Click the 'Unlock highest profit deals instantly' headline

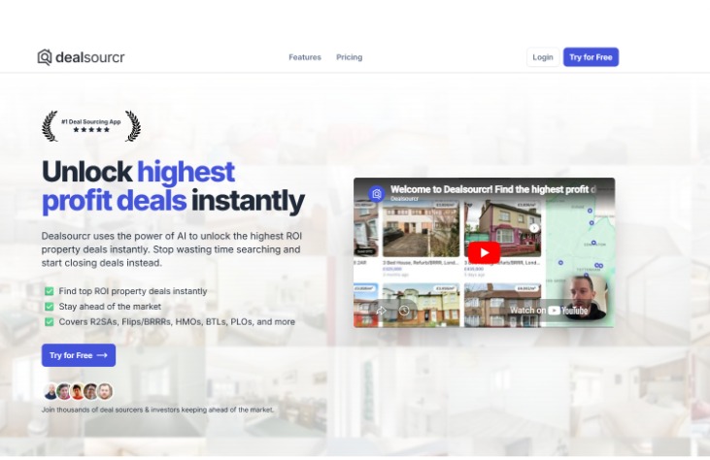coord(173,186)
